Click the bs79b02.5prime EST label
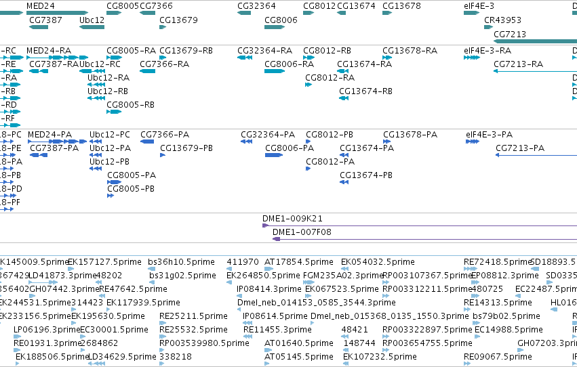577x367 pixels. (506, 316)
